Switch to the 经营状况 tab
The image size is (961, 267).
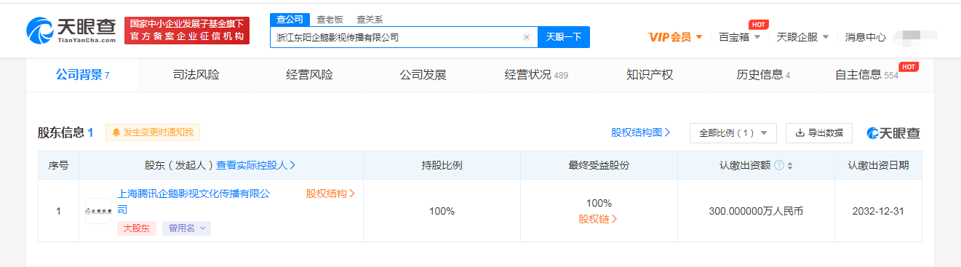pos(536,75)
